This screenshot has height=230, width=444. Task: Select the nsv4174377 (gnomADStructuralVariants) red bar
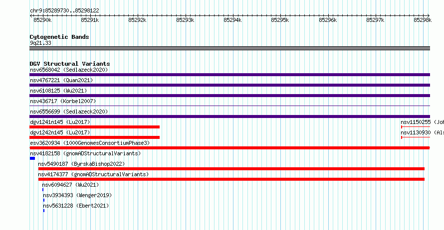(231, 179)
